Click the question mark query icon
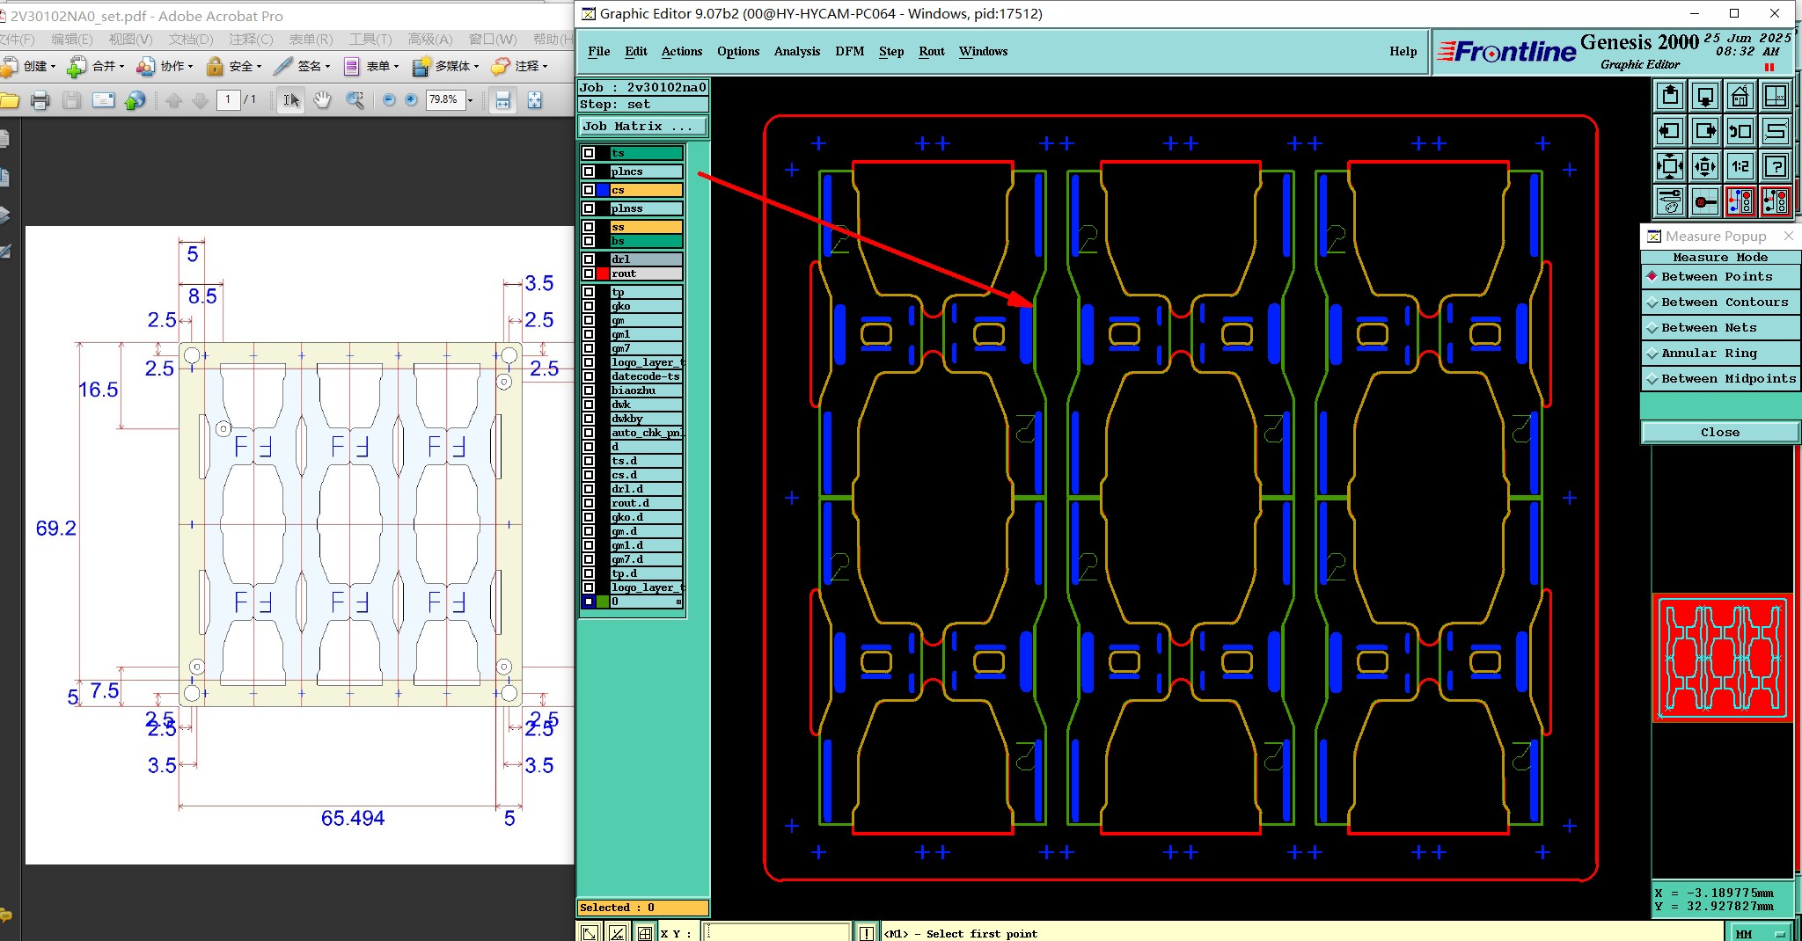1802x941 pixels. (1776, 166)
